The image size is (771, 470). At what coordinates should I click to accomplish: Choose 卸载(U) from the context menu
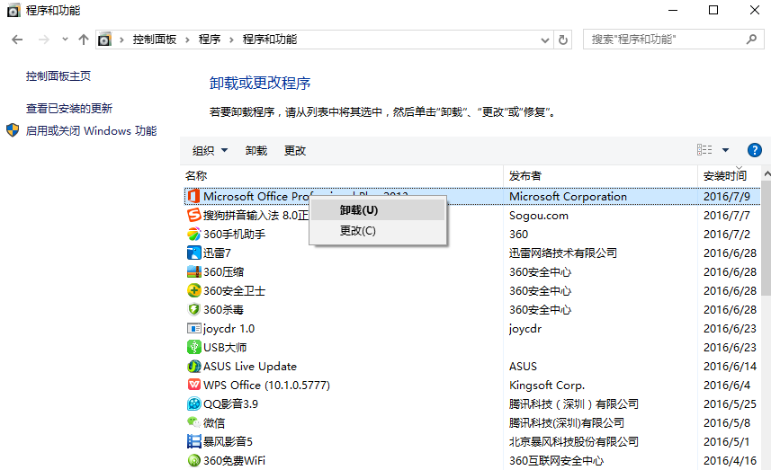pyautogui.click(x=378, y=210)
